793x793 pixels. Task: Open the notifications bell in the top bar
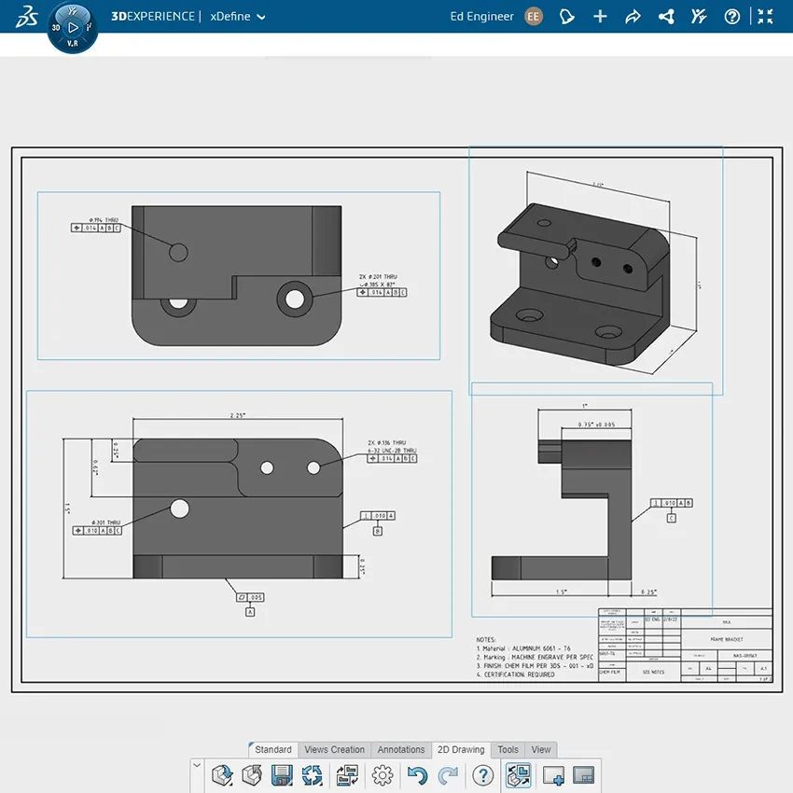click(x=567, y=16)
